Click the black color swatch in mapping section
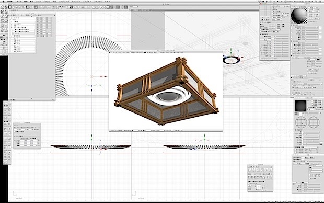This screenshot has height=203, width=324. (x=318, y=60)
